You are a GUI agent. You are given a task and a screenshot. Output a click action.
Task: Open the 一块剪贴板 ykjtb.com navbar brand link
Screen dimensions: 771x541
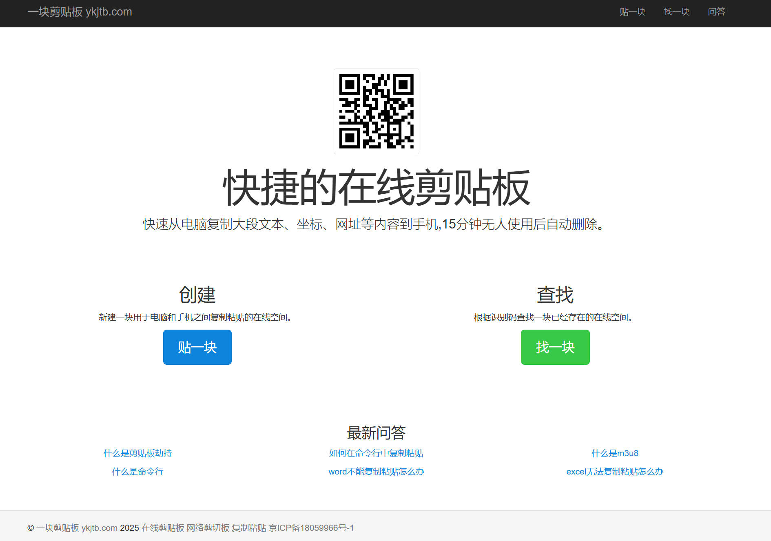[x=80, y=12]
